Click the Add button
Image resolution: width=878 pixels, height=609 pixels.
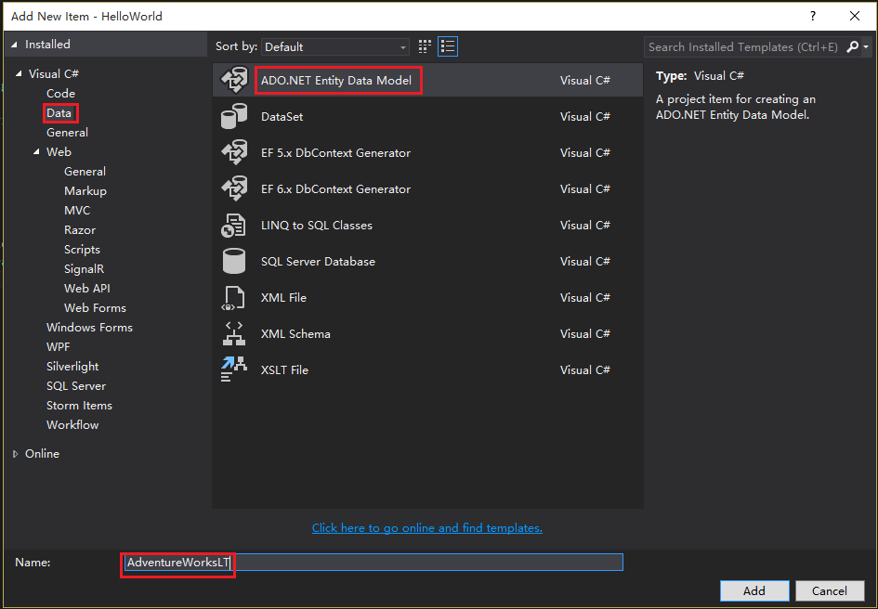coord(754,590)
